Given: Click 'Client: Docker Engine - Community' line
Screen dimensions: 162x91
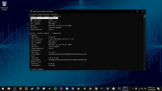Looking at the screenshot, I should (45, 16).
